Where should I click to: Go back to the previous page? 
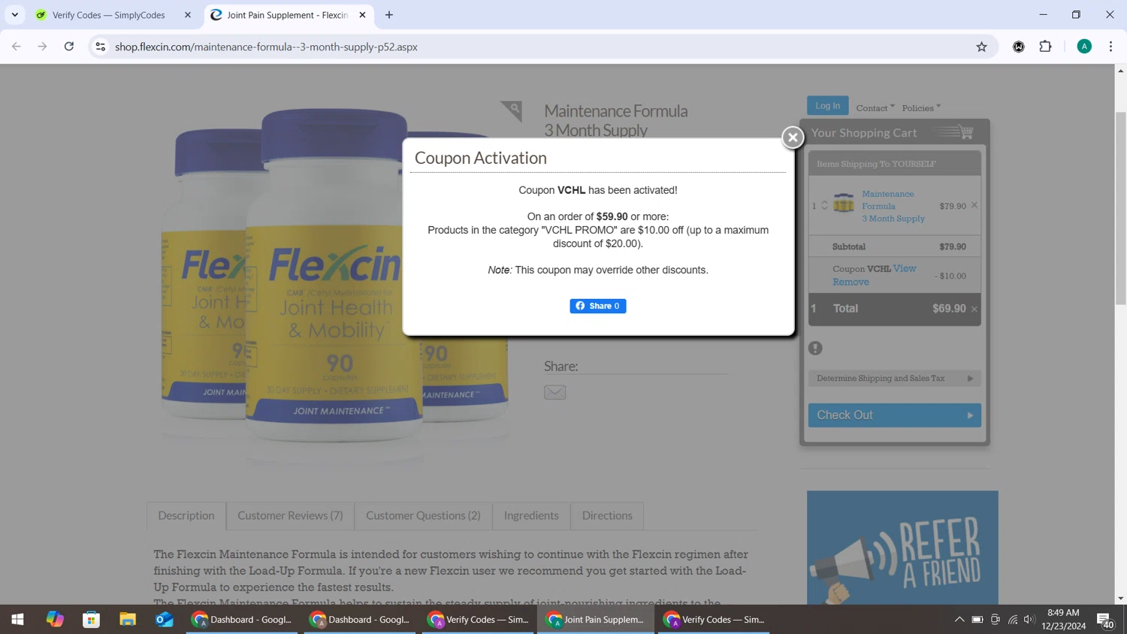point(17,47)
